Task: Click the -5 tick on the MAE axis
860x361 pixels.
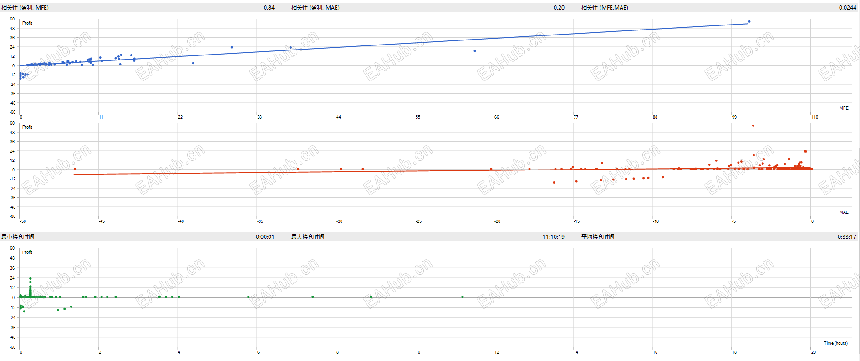Action: pyautogui.click(x=734, y=221)
